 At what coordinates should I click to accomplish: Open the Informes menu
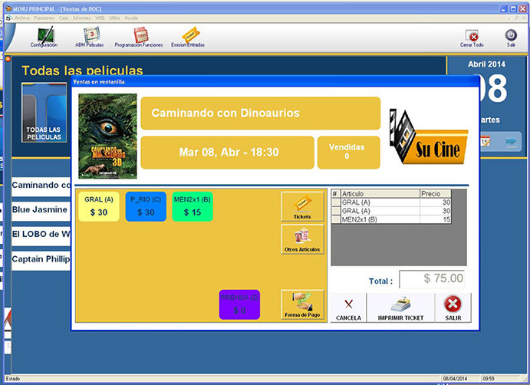click(81, 17)
